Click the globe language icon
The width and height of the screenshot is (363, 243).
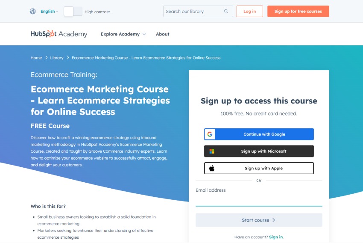[x=32, y=11]
